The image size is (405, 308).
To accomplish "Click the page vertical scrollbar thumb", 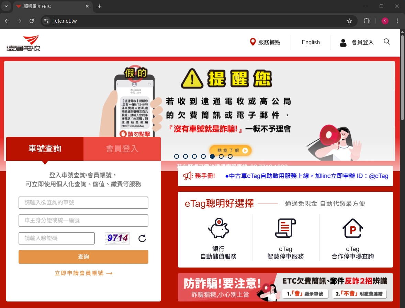I will [x=402, y=78].
